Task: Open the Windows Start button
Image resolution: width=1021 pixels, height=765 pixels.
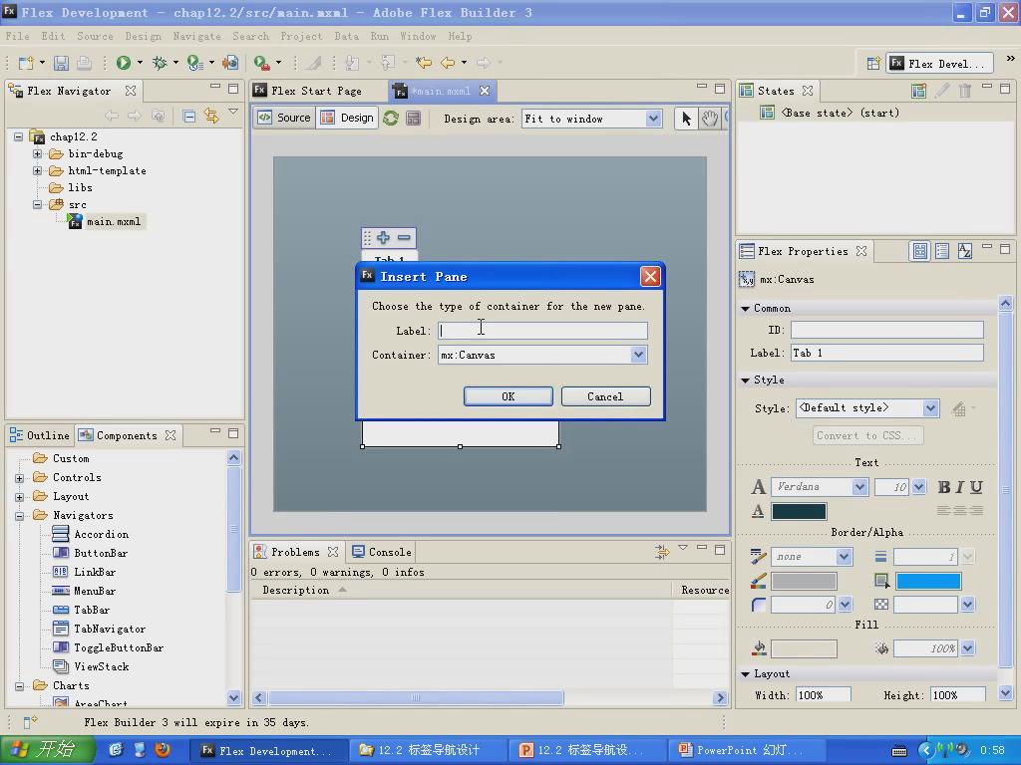Action: point(46,750)
